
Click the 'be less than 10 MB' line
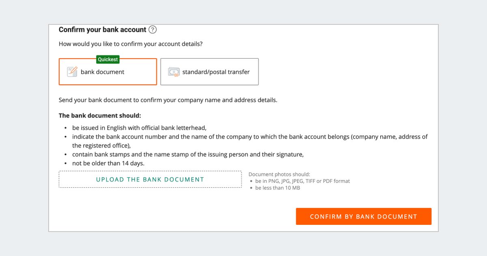pyautogui.click(x=278, y=188)
